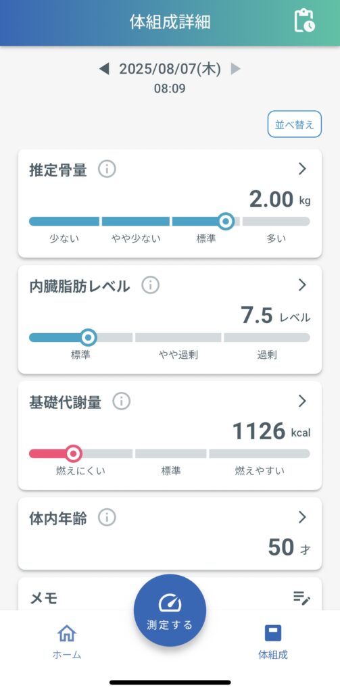The width and height of the screenshot is (340, 692).
Task: Open the measurement history clipboard icon
Action: pyautogui.click(x=305, y=21)
